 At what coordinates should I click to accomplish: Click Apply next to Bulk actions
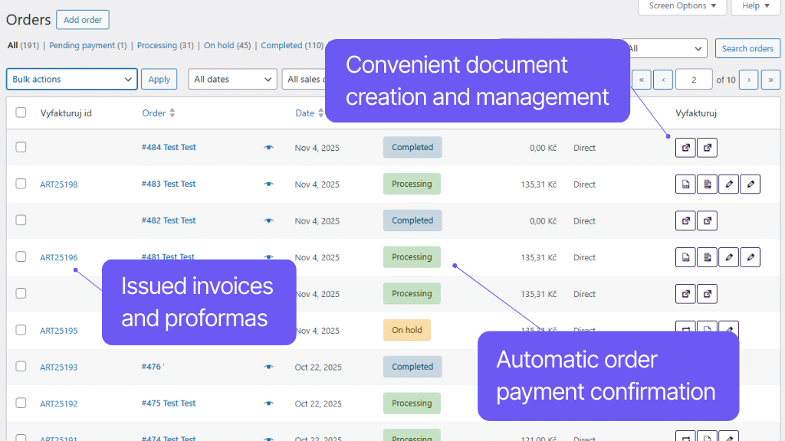[159, 79]
